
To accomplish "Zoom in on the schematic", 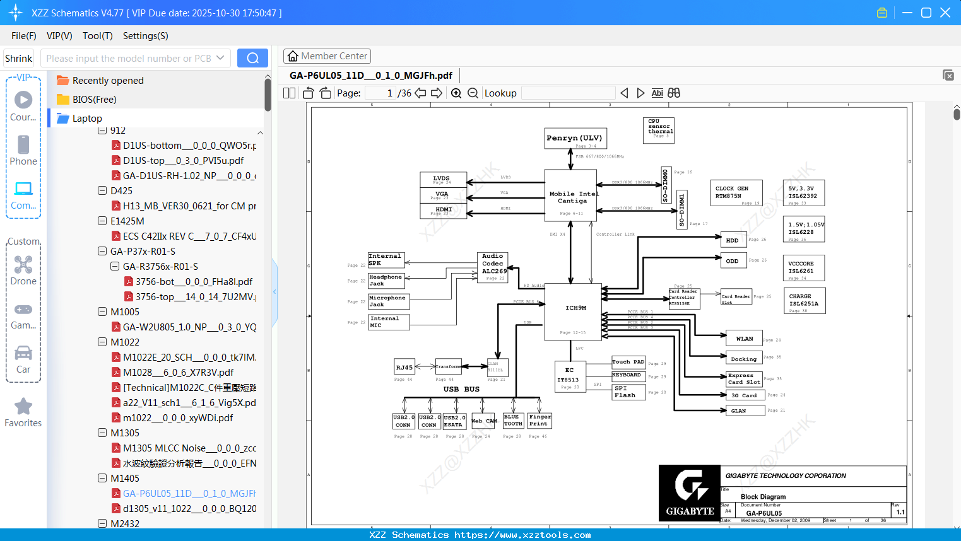I will click(456, 93).
